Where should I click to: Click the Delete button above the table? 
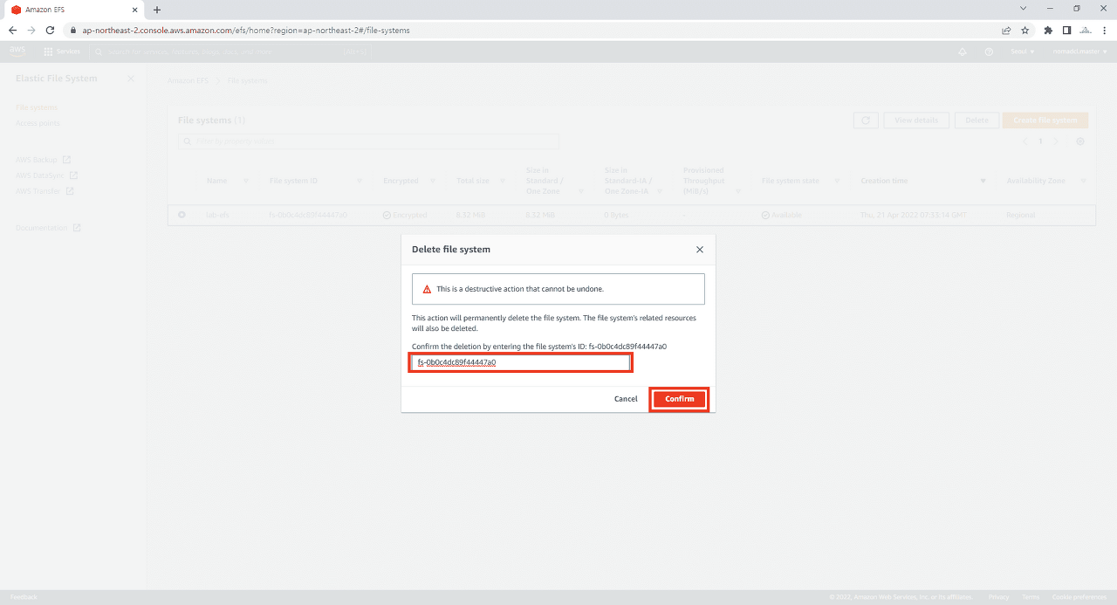coord(977,120)
